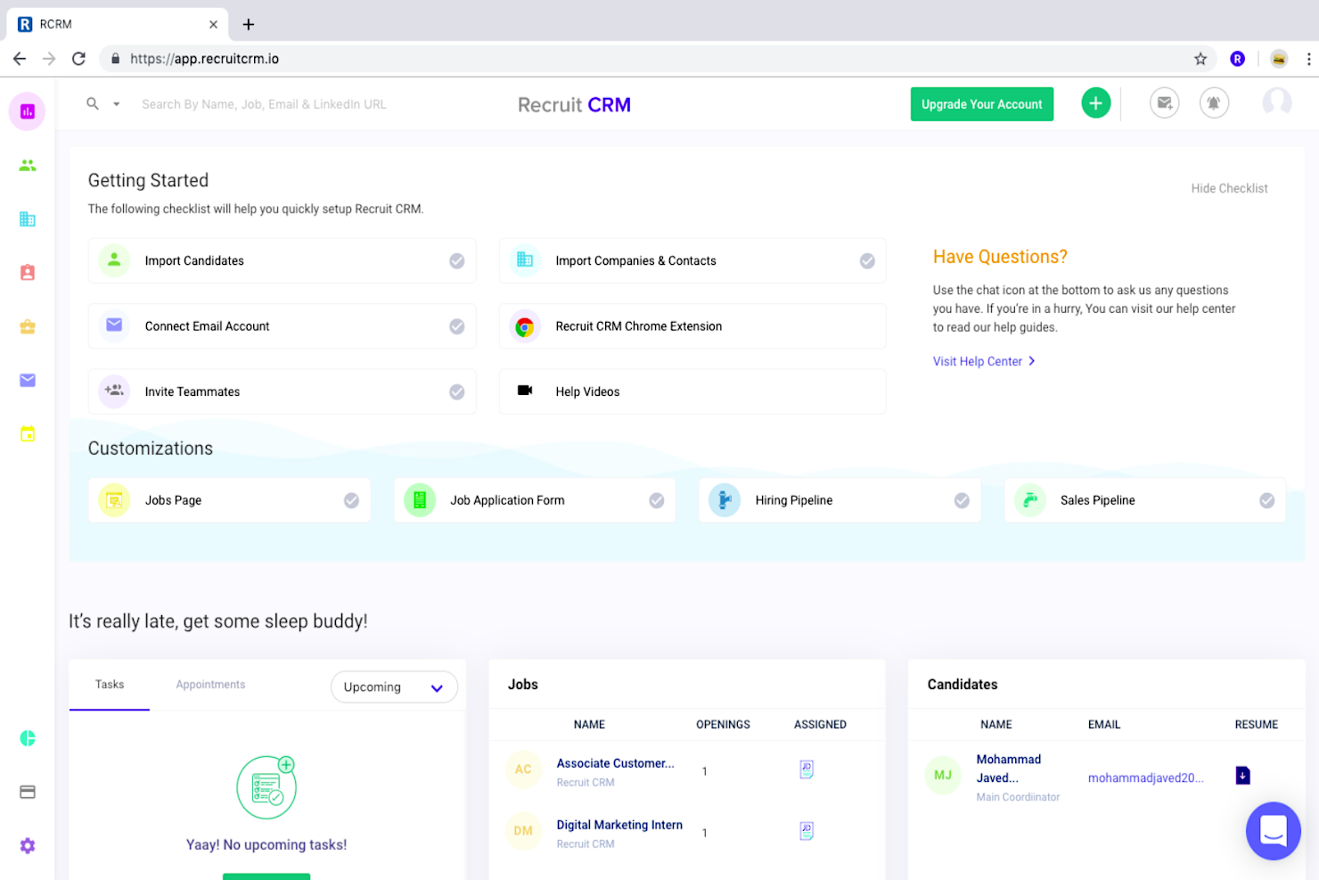The width and height of the screenshot is (1319, 880).
Task: Click Upgrade Your Account button
Action: click(x=981, y=104)
